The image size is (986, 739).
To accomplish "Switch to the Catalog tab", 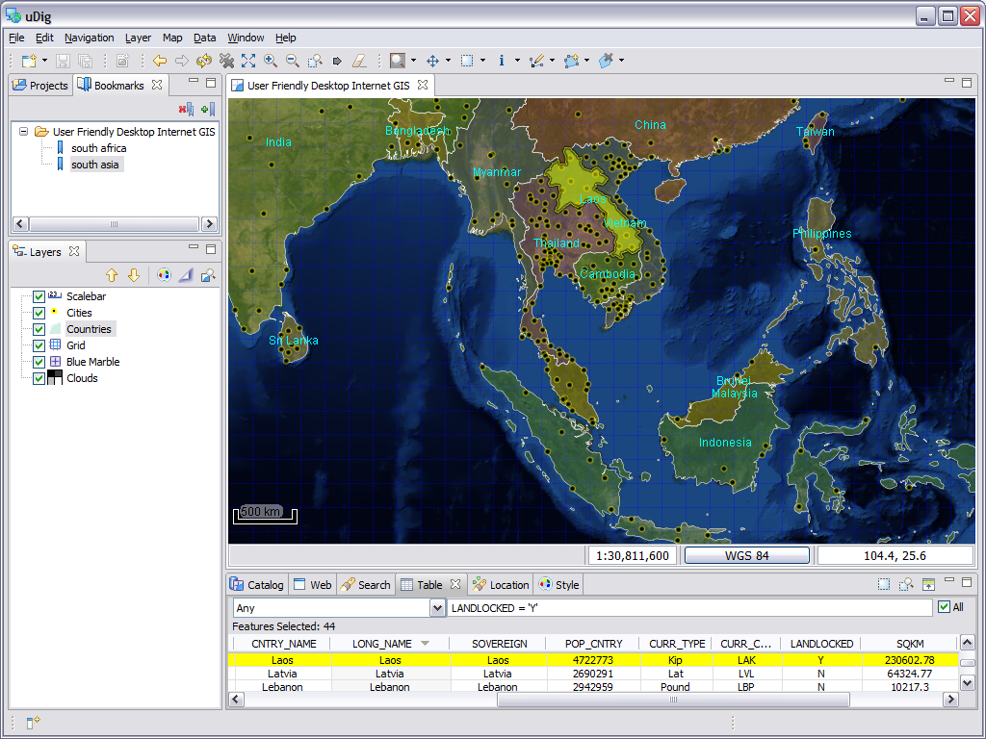I will tap(257, 584).
